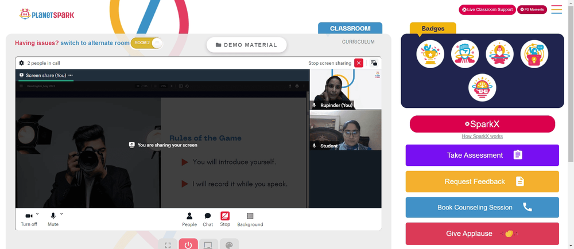Select the meditating figure badge
The height and width of the screenshot is (249, 574).
point(500,54)
